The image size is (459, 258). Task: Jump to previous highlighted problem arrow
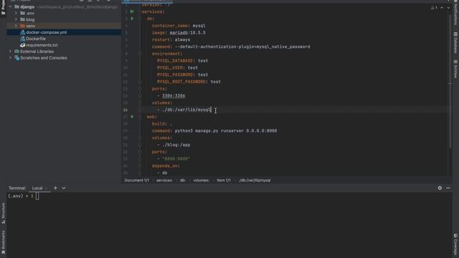[442, 8]
